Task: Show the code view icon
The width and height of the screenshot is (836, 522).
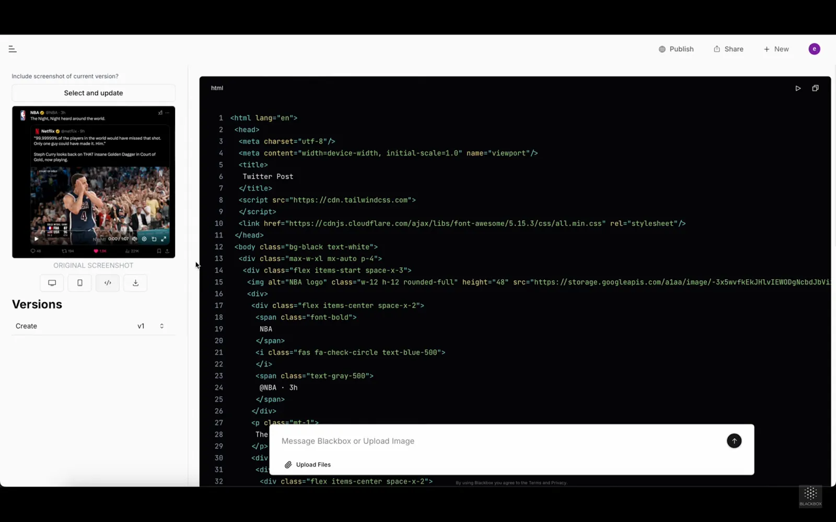Action: click(108, 283)
